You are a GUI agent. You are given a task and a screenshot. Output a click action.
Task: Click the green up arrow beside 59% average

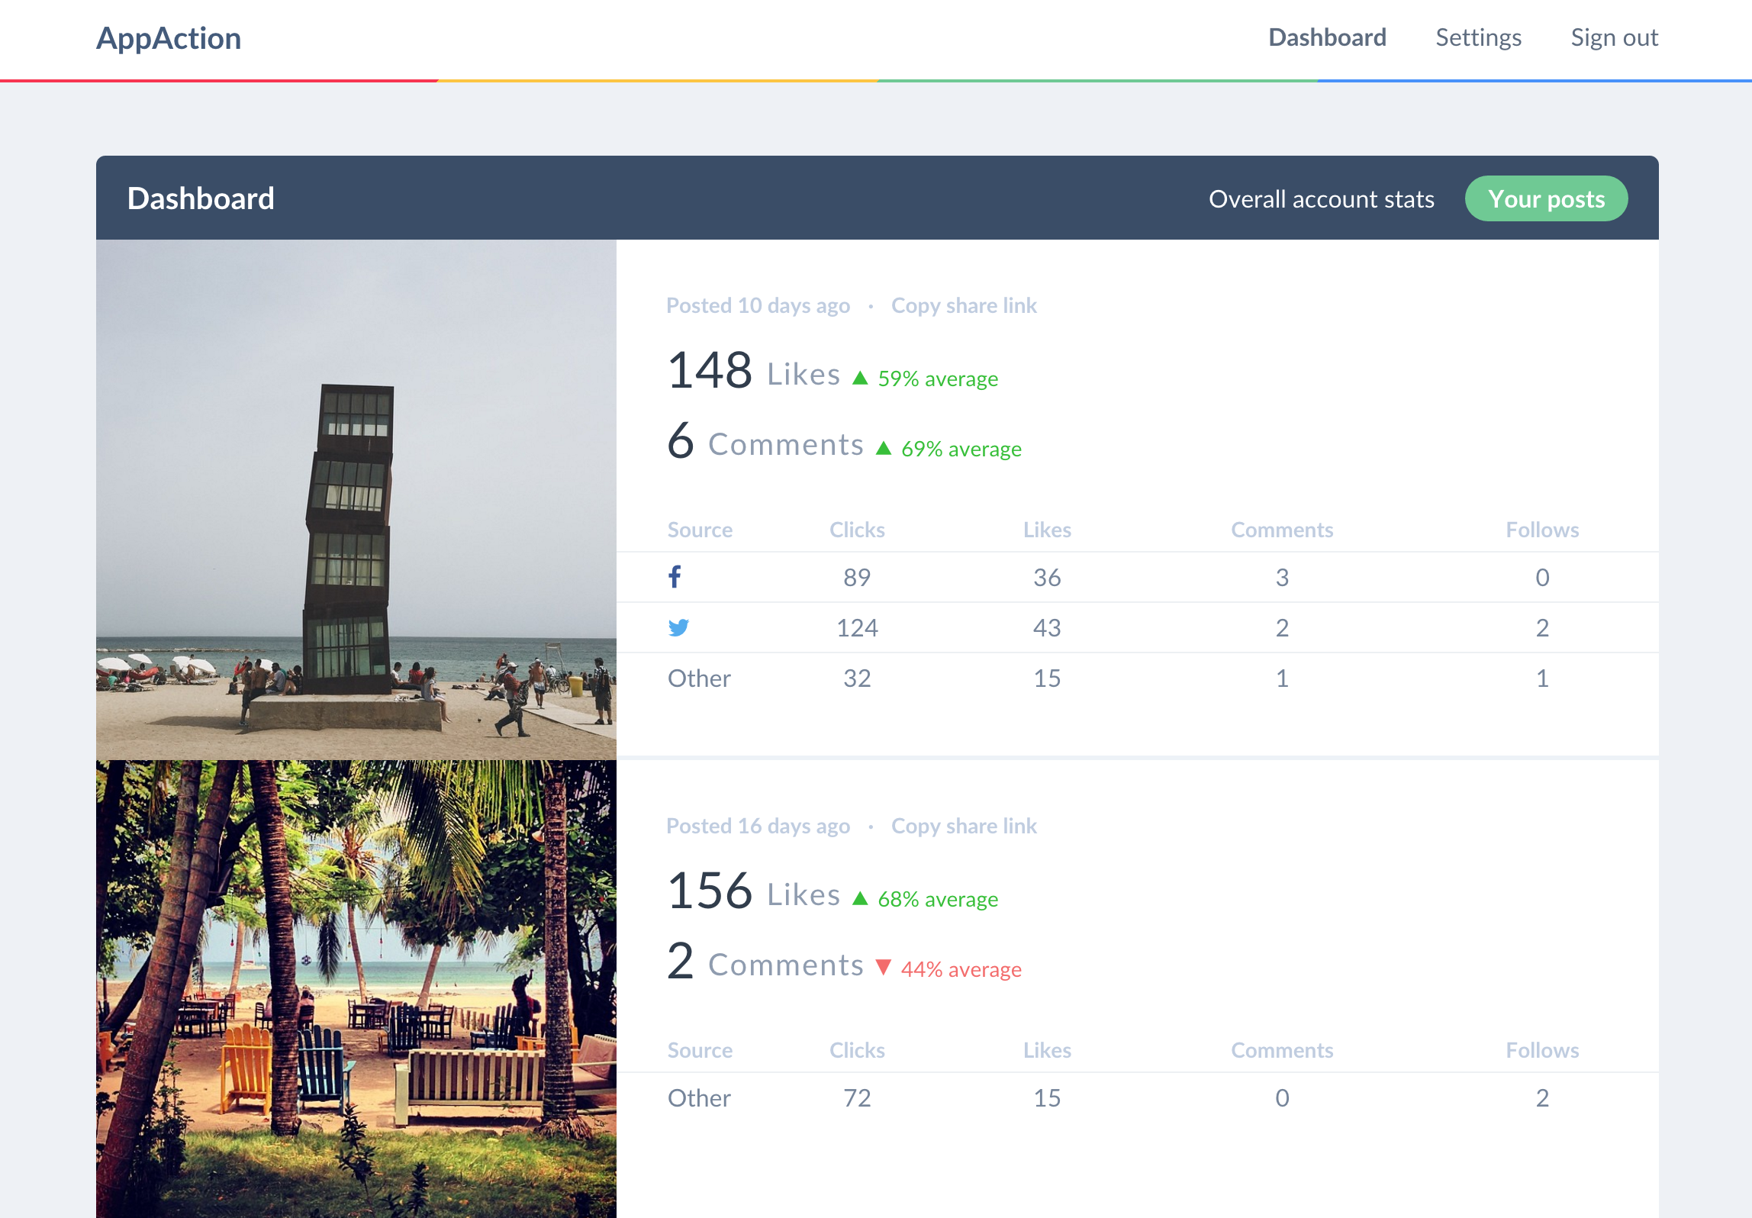tap(860, 378)
